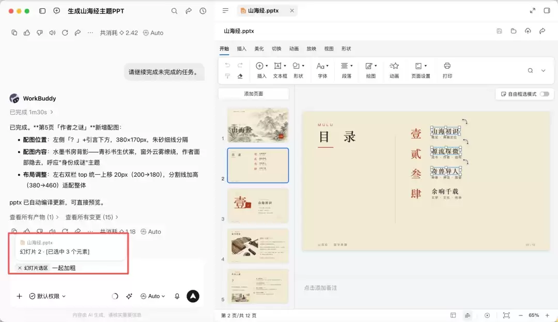Open the 查看所有变更 (15) link

point(92,217)
